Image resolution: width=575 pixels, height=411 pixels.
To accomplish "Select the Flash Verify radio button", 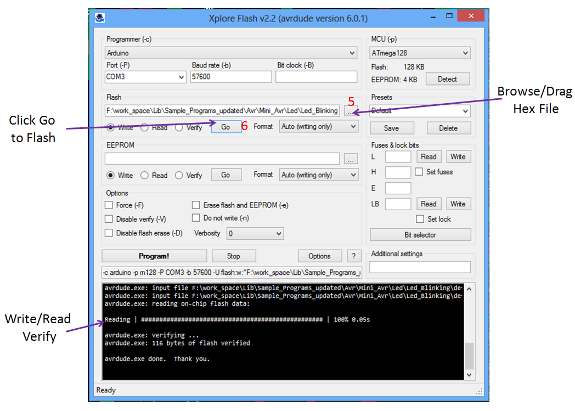I will point(179,128).
